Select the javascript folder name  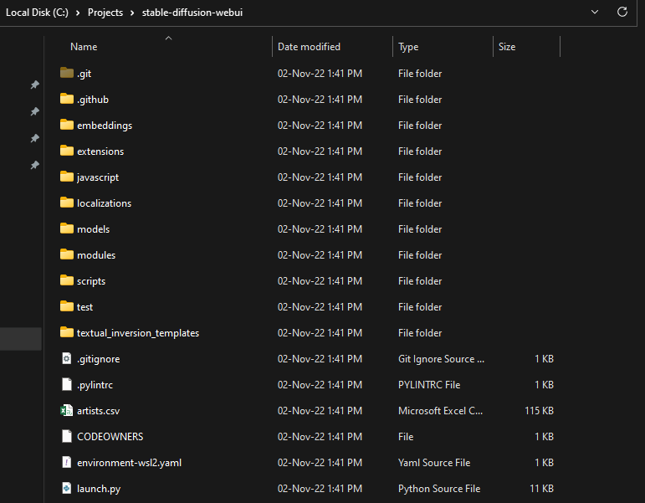98,177
